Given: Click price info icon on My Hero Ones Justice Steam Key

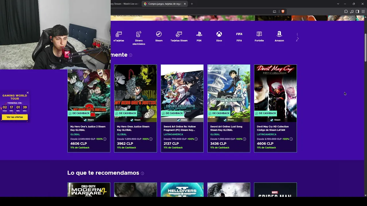Looking at the screenshot, I should pos(151,139).
